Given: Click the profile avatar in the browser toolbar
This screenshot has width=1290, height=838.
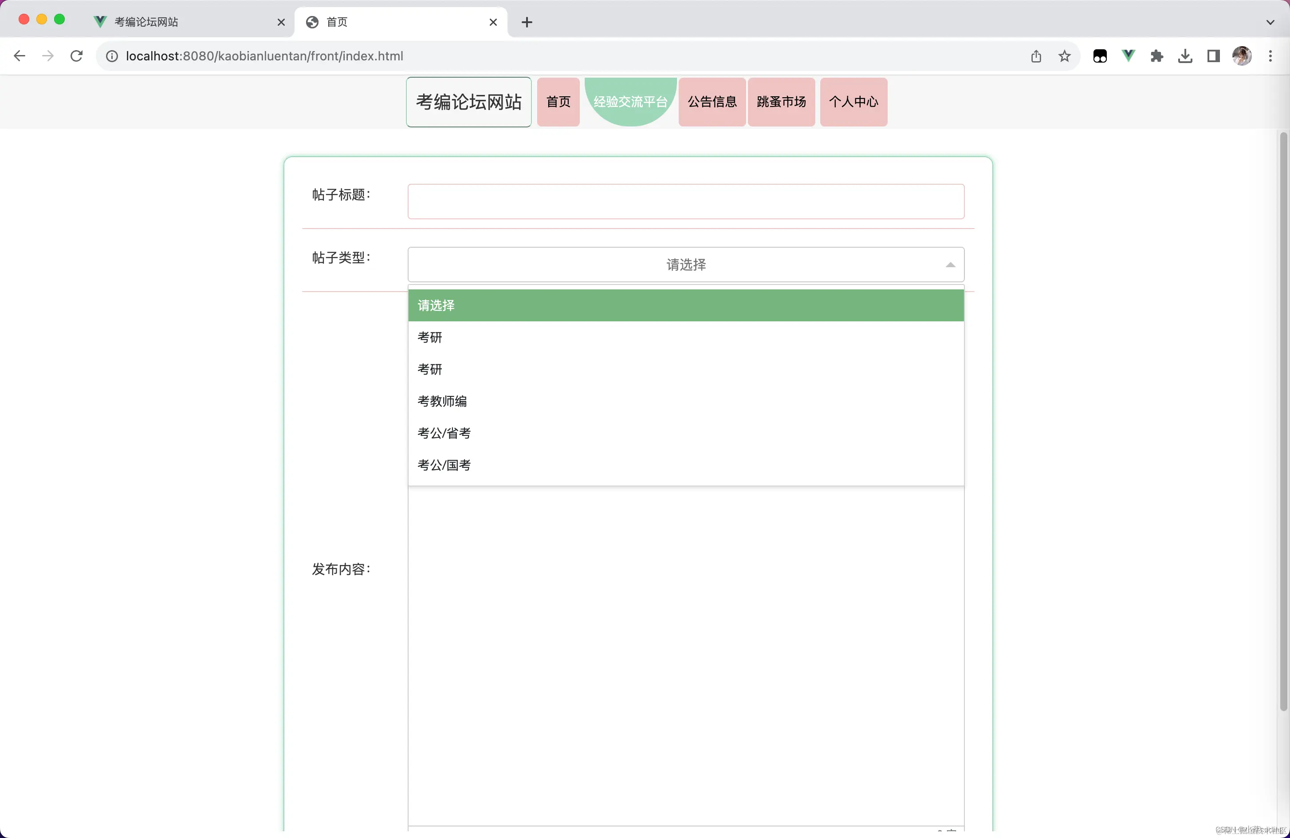Looking at the screenshot, I should tap(1242, 55).
